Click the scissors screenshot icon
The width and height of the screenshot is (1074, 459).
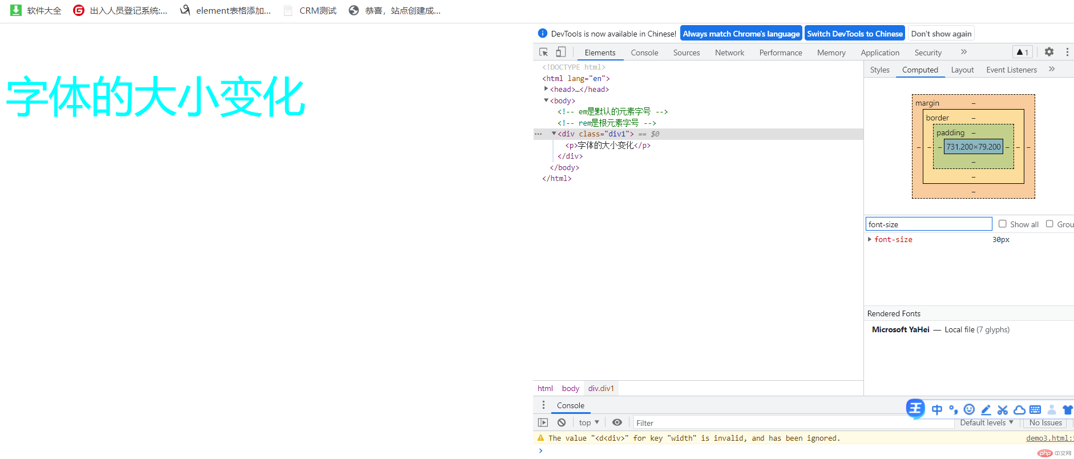click(1002, 409)
